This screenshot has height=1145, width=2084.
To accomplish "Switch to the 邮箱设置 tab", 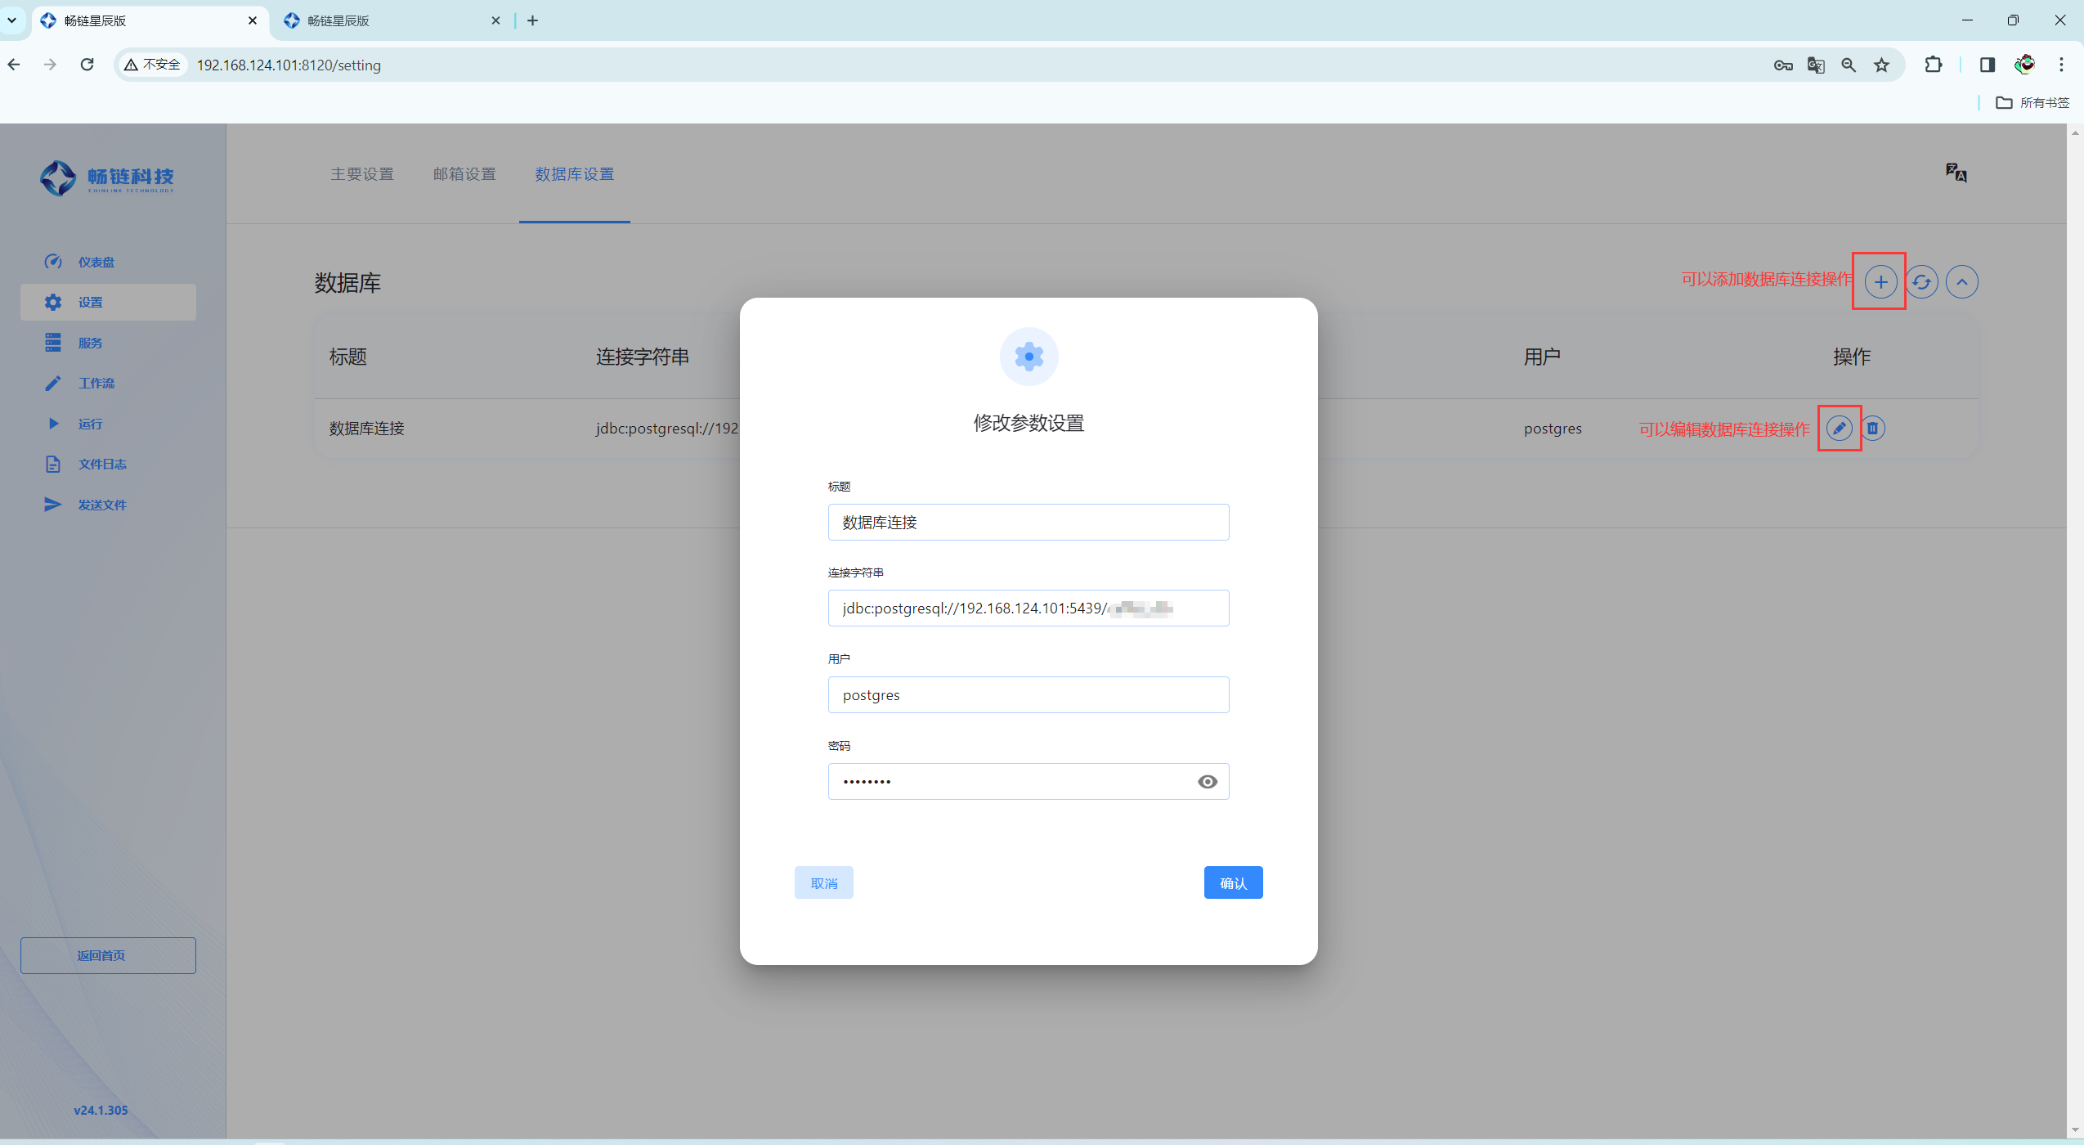I will point(464,174).
